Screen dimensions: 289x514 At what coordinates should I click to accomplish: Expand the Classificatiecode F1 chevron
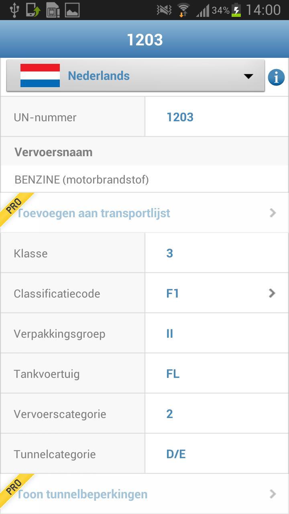[272, 293]
